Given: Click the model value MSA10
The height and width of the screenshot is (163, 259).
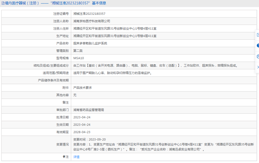Looking at the screenshot, I should [79, 58].
